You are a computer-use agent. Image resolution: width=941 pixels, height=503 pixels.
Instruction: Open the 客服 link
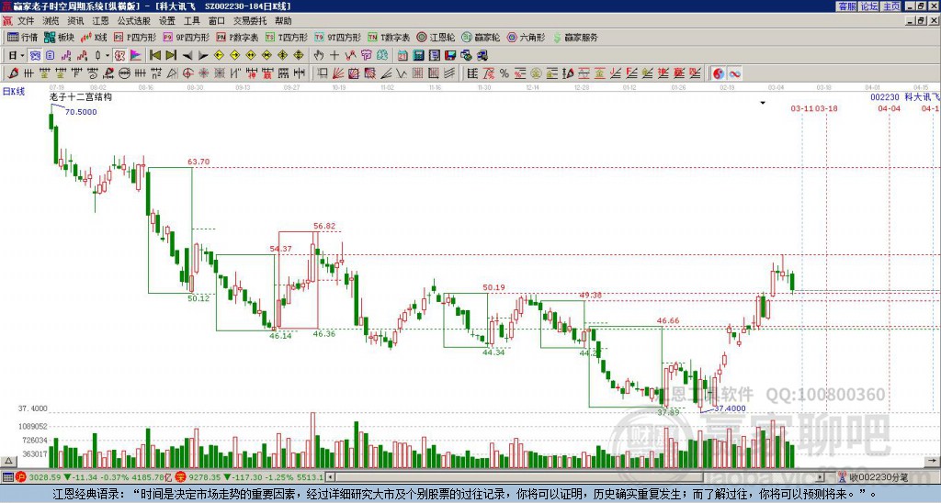[846, 6]
